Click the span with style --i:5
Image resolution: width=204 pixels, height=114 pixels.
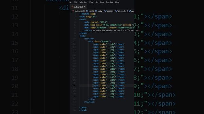pos(108,55)
